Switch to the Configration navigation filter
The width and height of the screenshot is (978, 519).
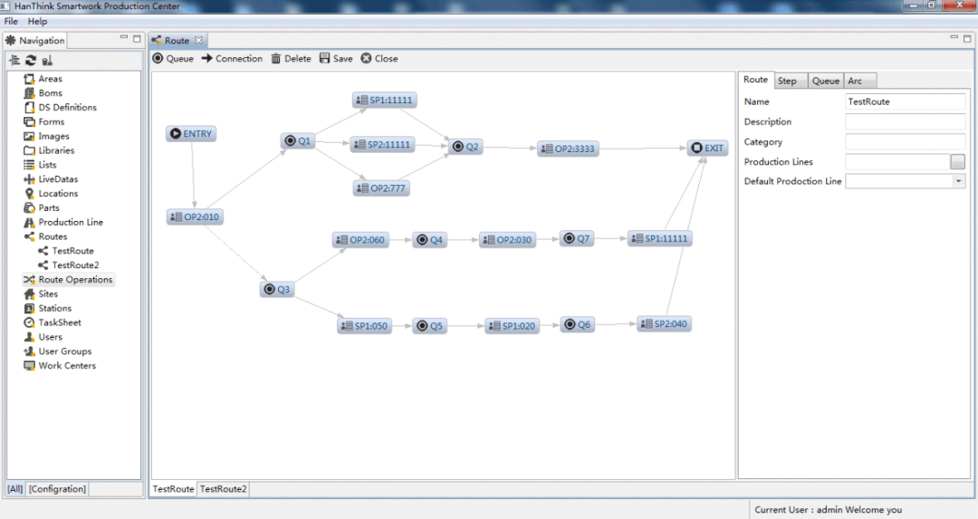(x=57, y=489)
